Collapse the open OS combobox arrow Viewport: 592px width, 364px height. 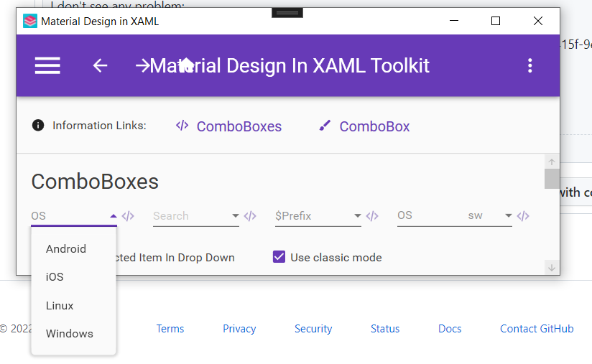coord(114,216)
